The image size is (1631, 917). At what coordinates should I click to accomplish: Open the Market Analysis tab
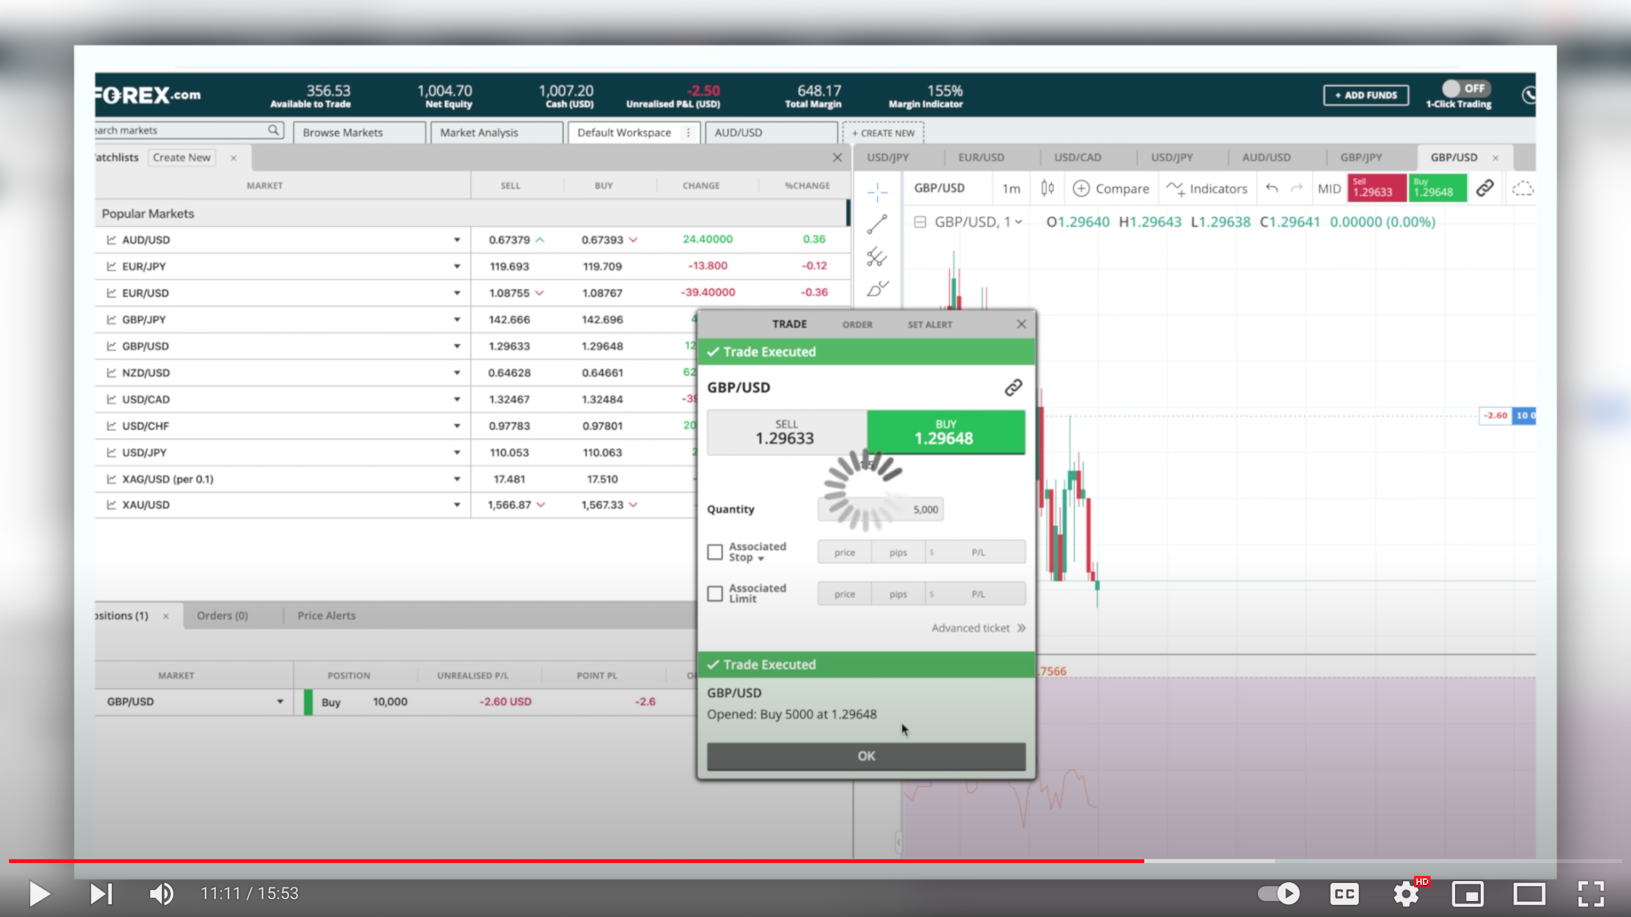pyautogui.click(x=496, y=132)
